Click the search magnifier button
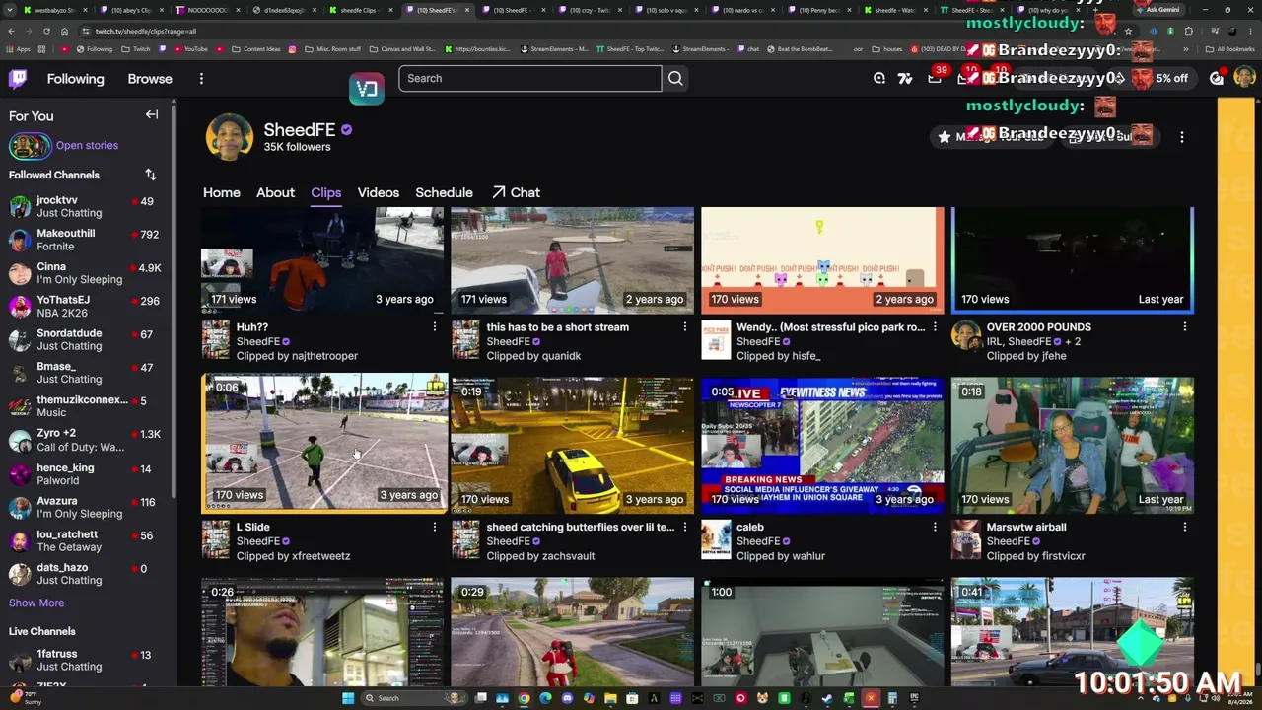 [x=675, y=79]
